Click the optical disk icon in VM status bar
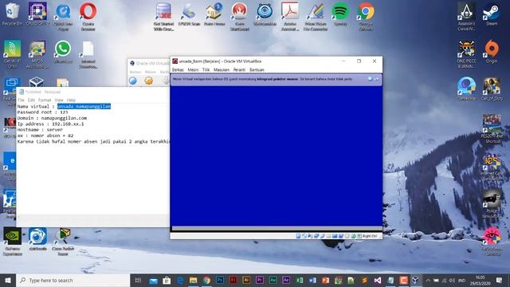Screen dimensions: 510x287 304,236
